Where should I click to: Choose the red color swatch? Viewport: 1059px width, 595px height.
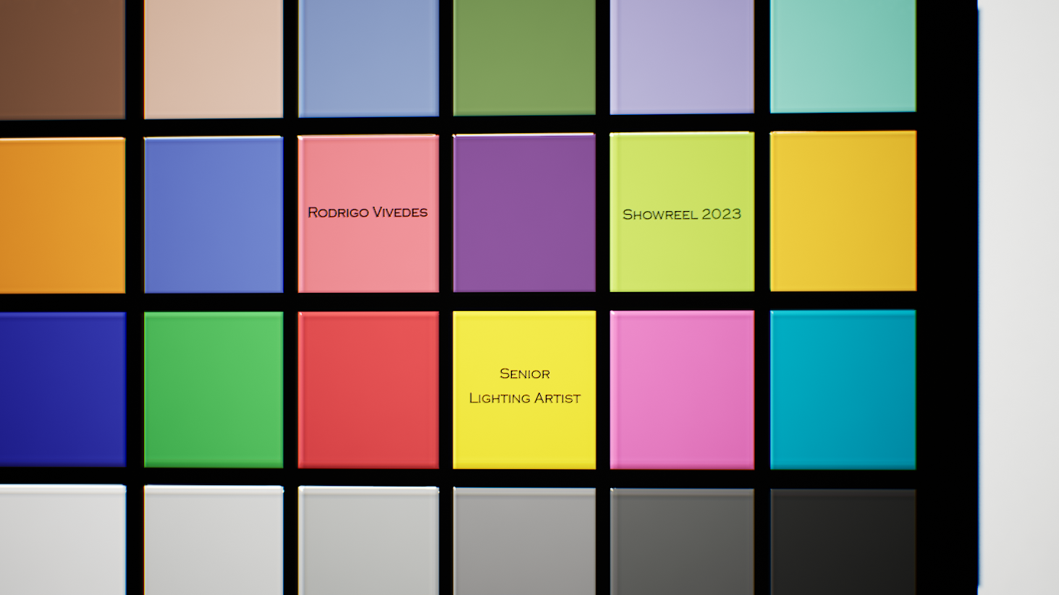[x=368, y=390]
